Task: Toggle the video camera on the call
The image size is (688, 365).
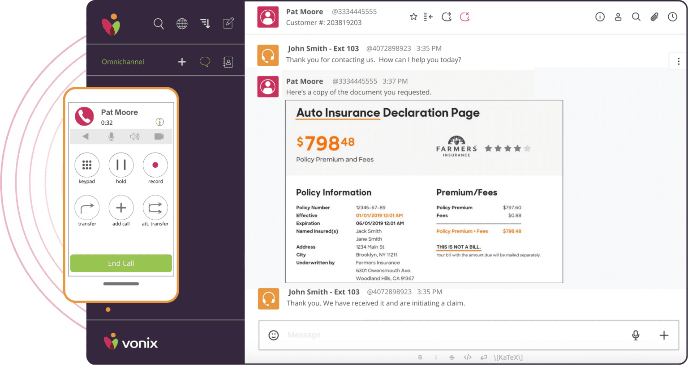Action: [159, 136]
